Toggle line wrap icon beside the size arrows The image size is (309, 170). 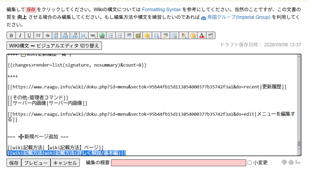point(298,162)
